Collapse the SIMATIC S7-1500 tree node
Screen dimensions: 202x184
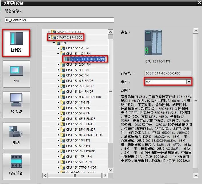pos(49,37)
